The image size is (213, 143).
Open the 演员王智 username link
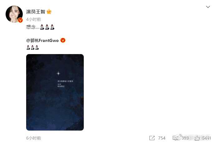click(x=35, y=12)
